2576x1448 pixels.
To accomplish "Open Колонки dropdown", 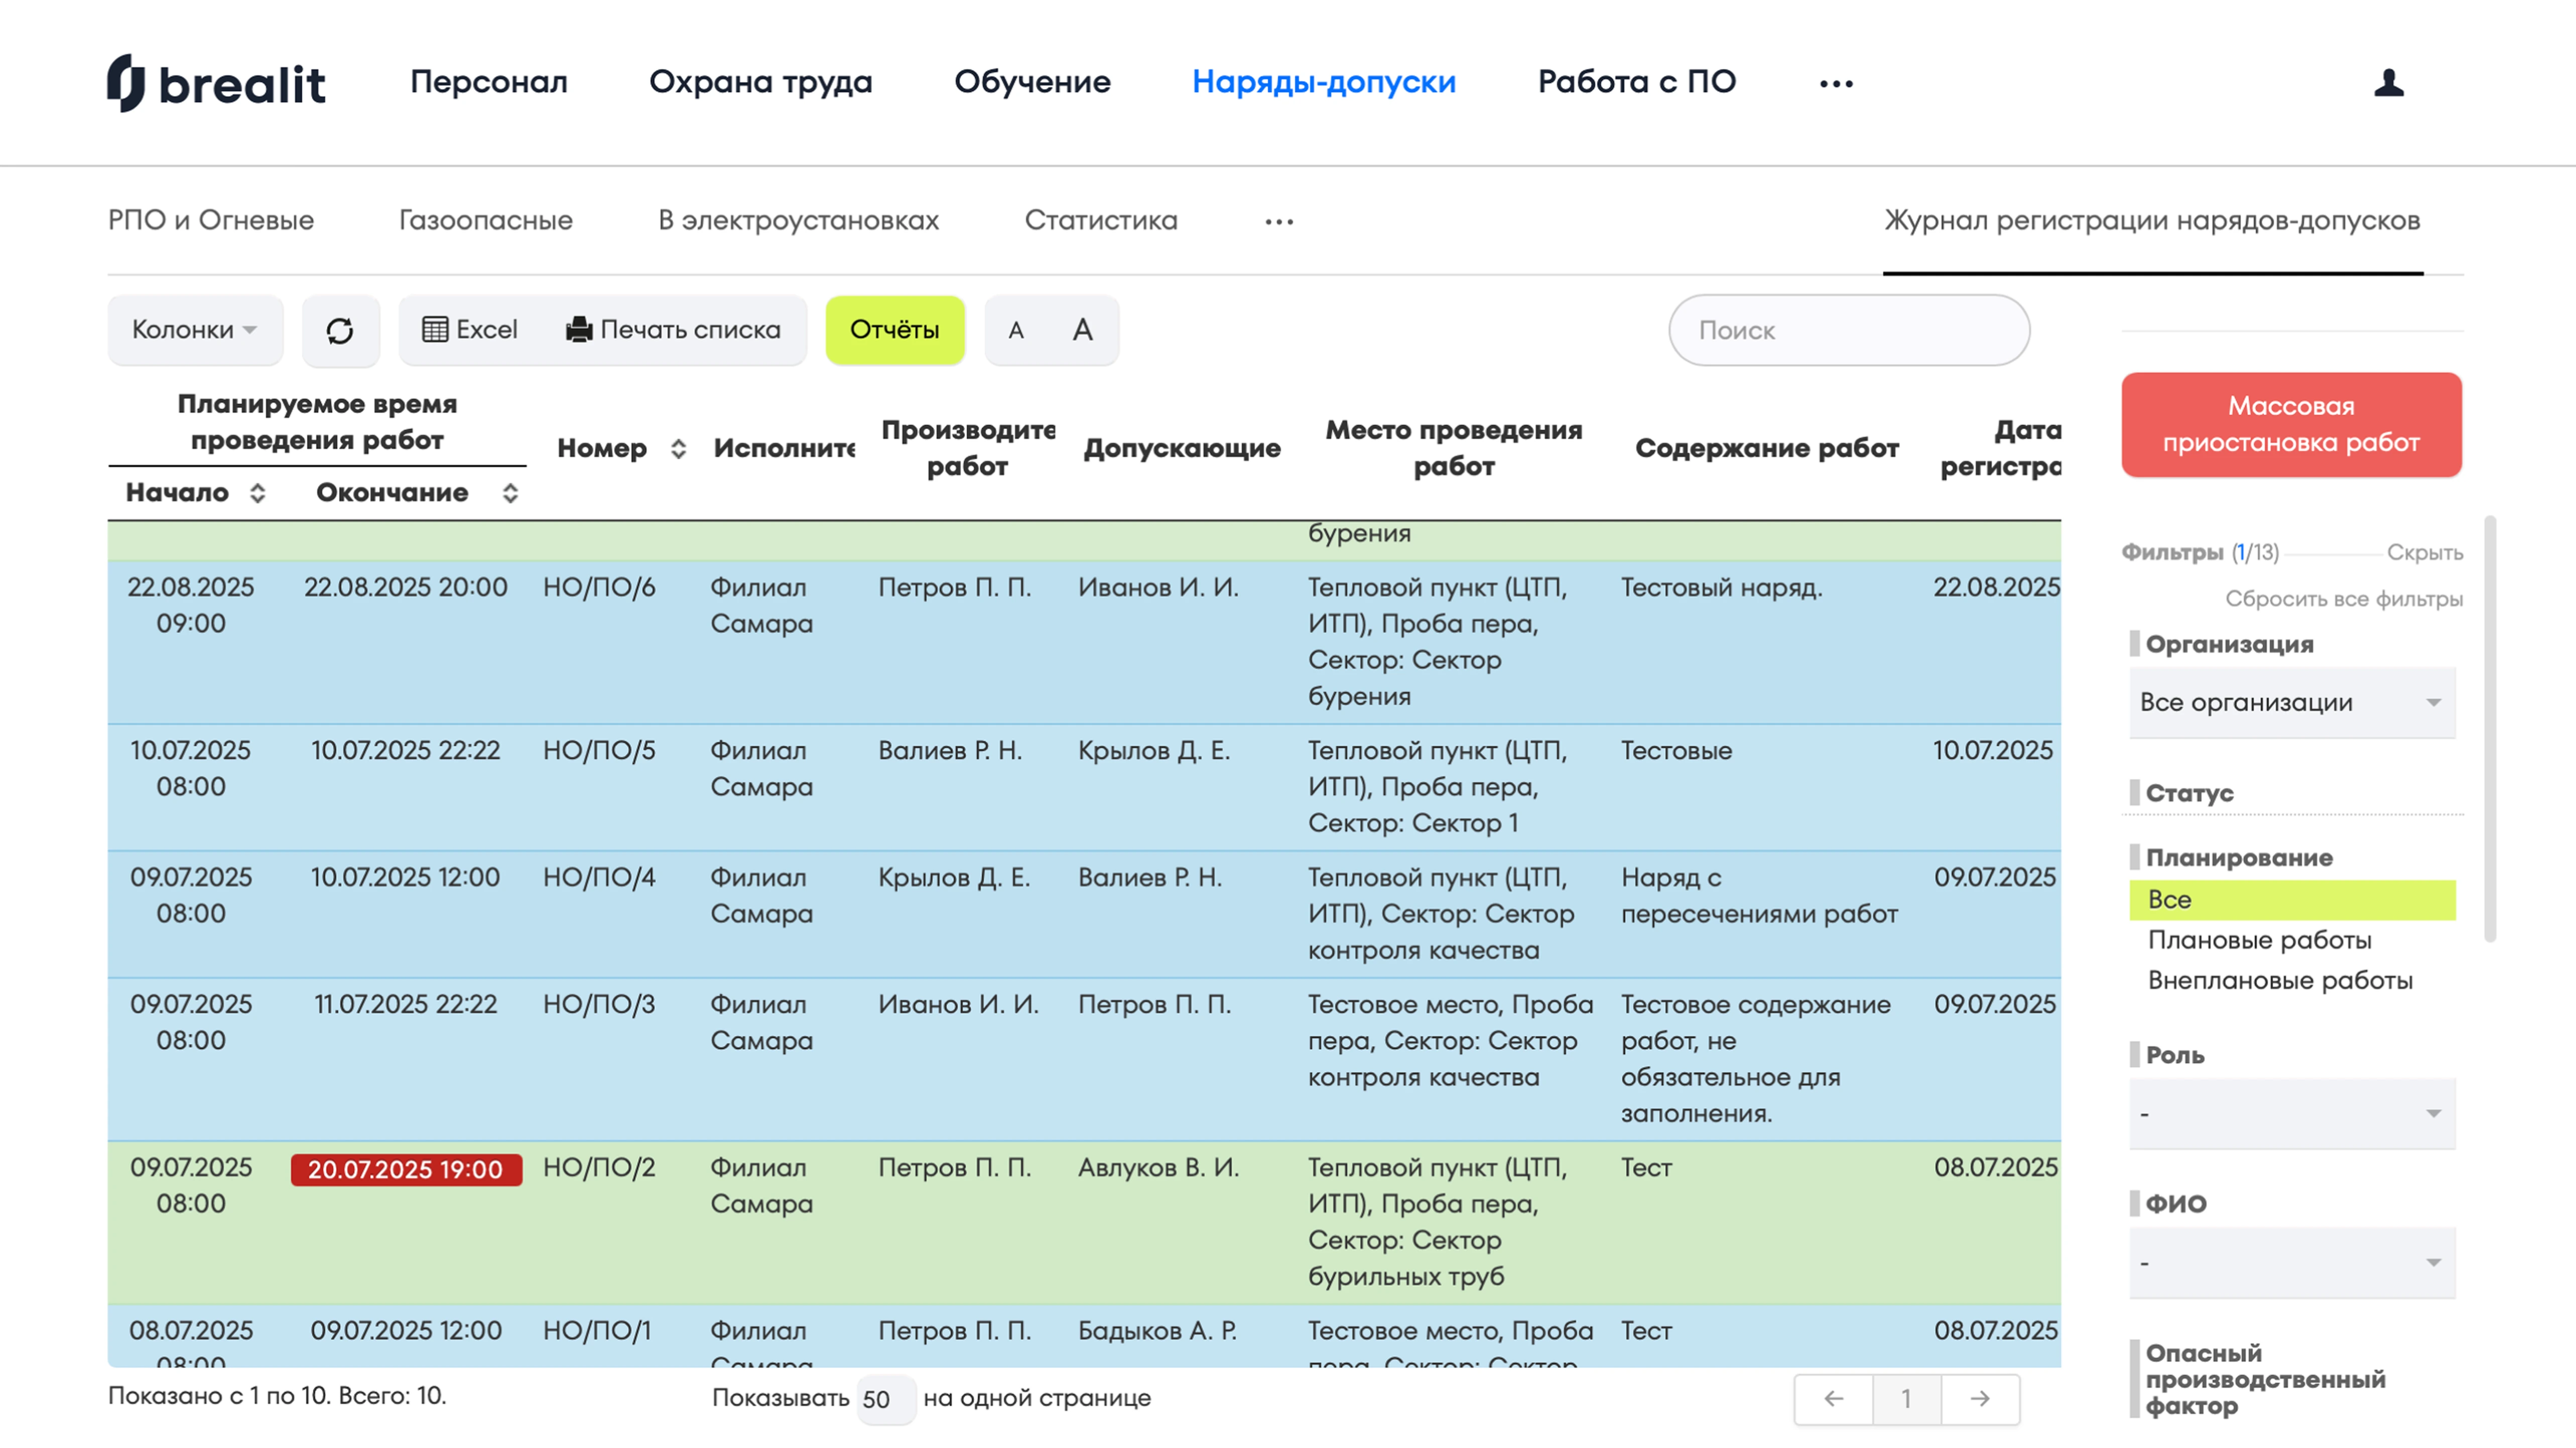I will pos(195,330).
